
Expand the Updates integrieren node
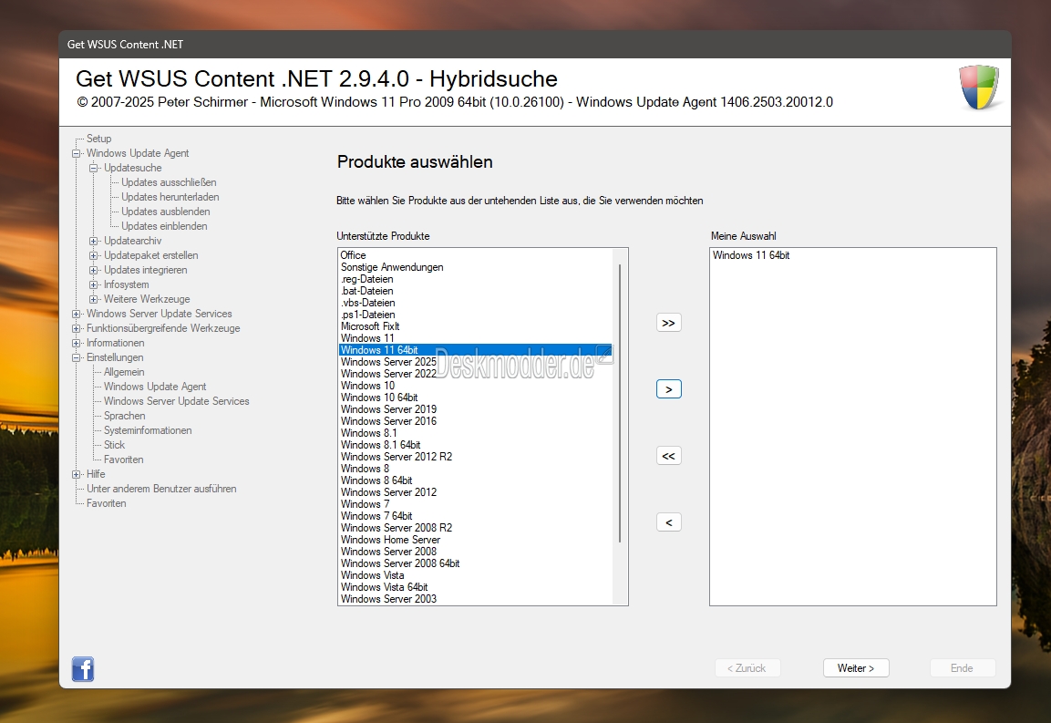tap(94, 270)
